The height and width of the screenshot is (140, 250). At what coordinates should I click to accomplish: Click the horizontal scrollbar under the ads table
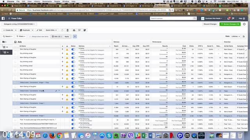click(80, 130)
